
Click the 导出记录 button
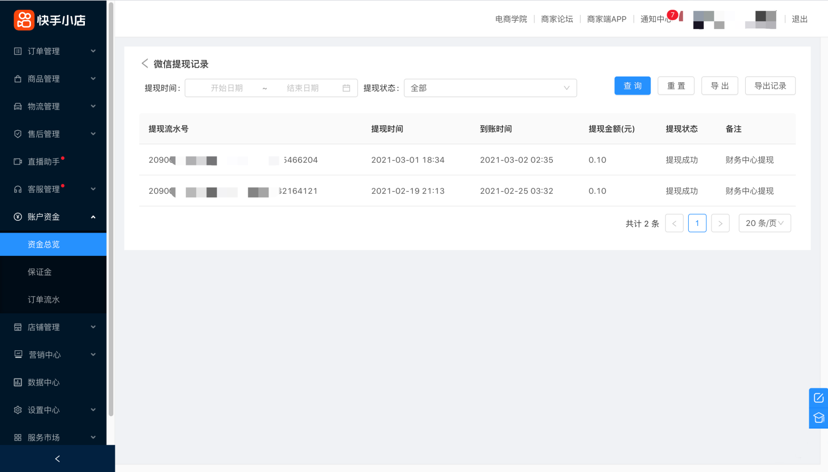tap(770, 86)
